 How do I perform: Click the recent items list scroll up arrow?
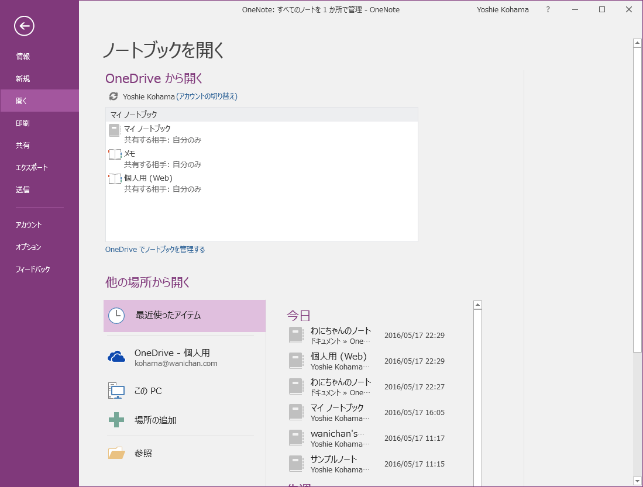tap(477, 305)
